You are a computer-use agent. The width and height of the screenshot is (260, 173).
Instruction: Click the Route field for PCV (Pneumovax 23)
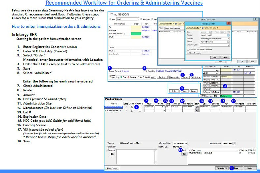(149, 111)
